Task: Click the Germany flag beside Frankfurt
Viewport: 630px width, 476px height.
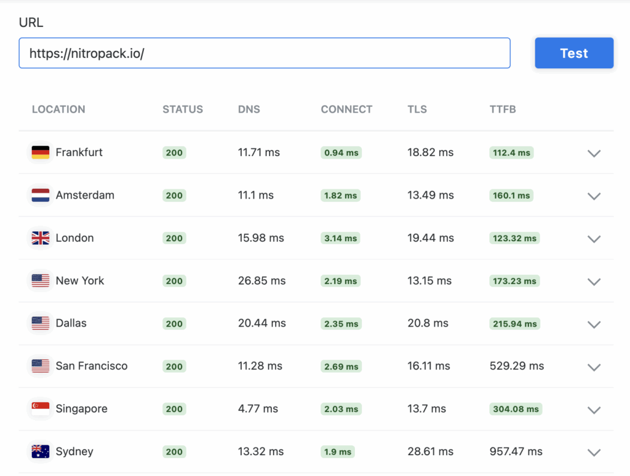Action: click(40, 152)
